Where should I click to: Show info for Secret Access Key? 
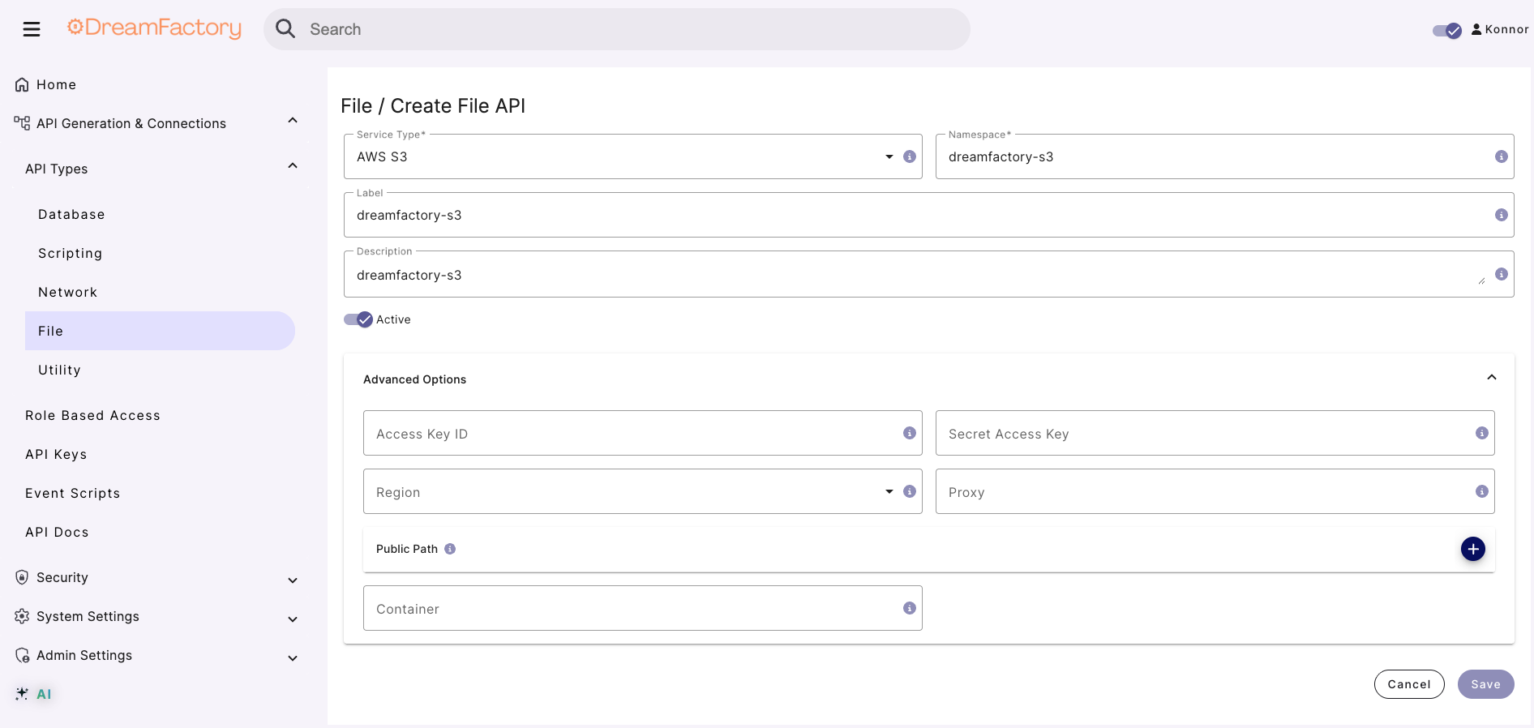(x=1482, y=433)
